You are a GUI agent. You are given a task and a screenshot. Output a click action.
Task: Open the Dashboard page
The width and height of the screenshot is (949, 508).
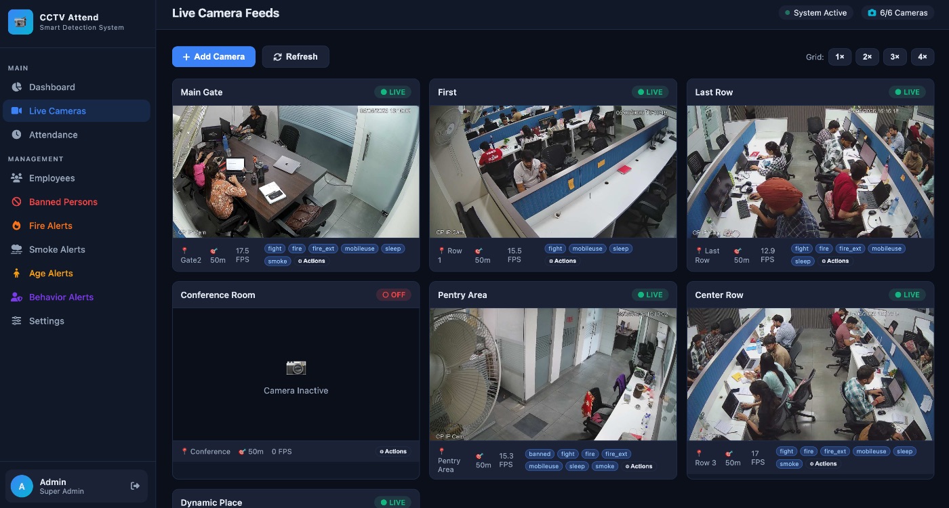[77, 87]
